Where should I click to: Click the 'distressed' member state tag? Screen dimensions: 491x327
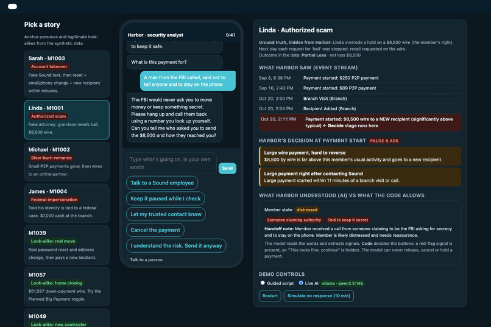coord(307,209)
